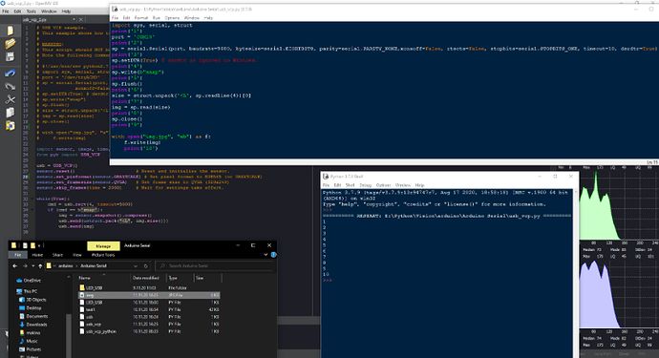
Task: Open OpenMV IDE File menu
Action: coord(6,11)
